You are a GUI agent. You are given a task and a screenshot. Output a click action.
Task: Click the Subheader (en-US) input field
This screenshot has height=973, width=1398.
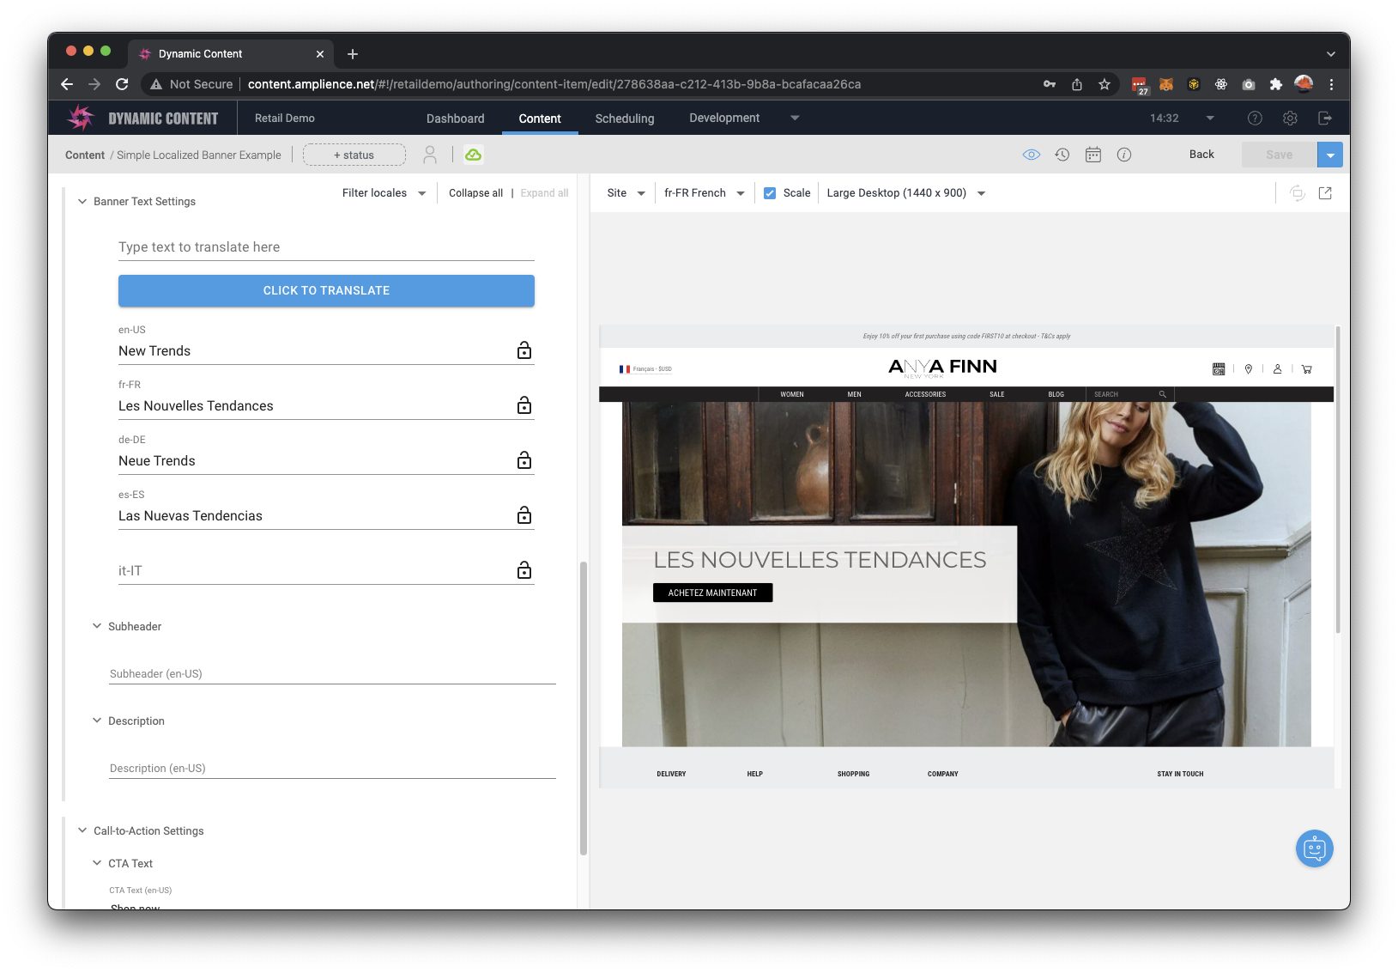[x=332, y=673]
